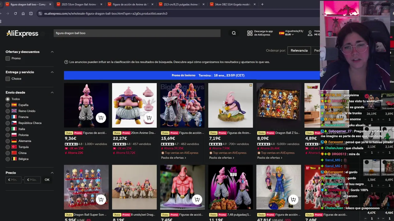Add the 5,95€ Dragon Ball Super set to cart
Image resolution: width=394 pixels, height=221 pixels.
pos(101,200)
